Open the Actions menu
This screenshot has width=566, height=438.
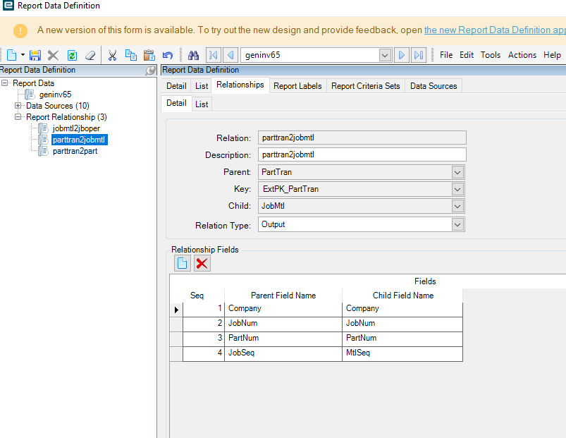(x=522, y=55)
